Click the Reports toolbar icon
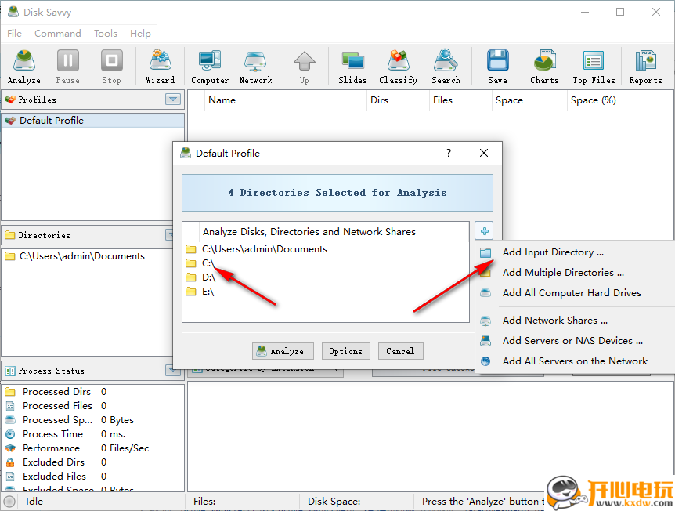The height and width of the screenshot is (511, 675). point(645,67)
